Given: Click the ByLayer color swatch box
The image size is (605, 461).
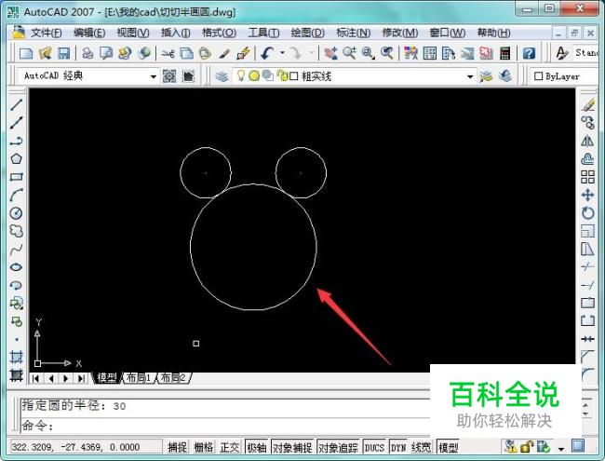Looking at the screenshot, I should pos(538,76).
